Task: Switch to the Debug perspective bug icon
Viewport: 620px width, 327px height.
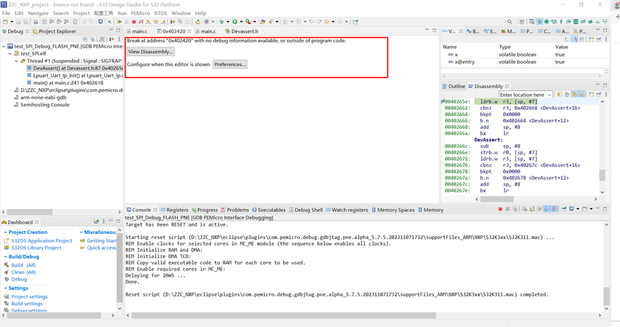Action: [x=539, y=22]
